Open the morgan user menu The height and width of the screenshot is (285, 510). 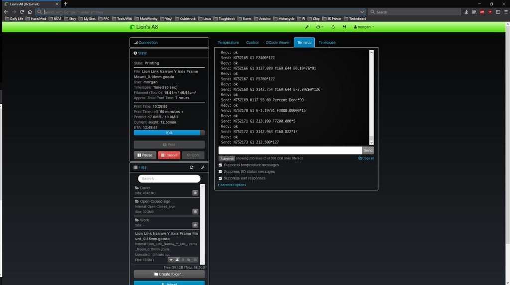(364, 27)
